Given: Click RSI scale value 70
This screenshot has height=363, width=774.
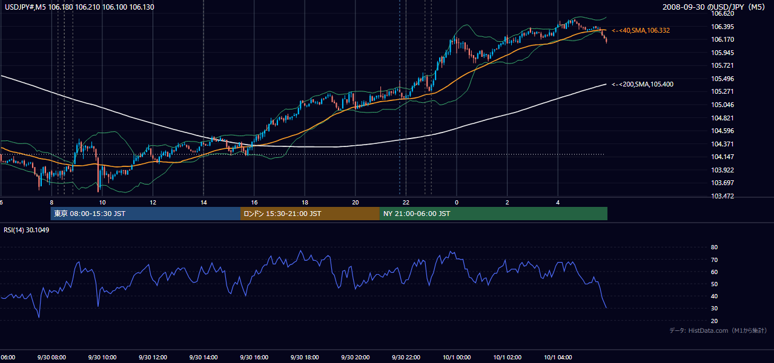Looking at the screenshot, I should coord(714,260).
